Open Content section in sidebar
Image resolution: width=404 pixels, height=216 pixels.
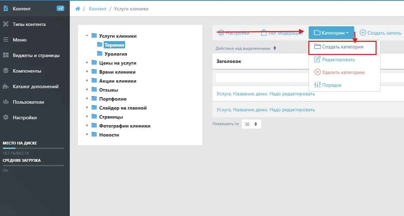click(x=21, y=9)
